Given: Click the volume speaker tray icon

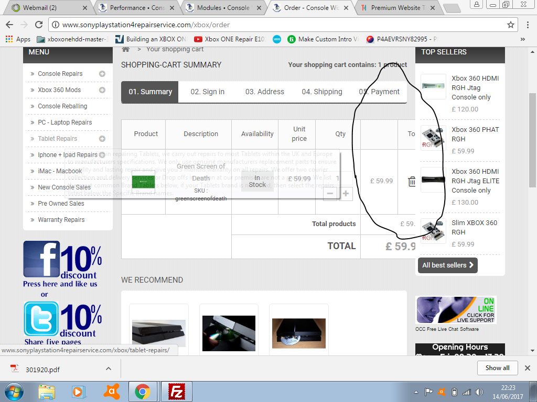Looking at the screenshot, I should click(x=479, y=392).
